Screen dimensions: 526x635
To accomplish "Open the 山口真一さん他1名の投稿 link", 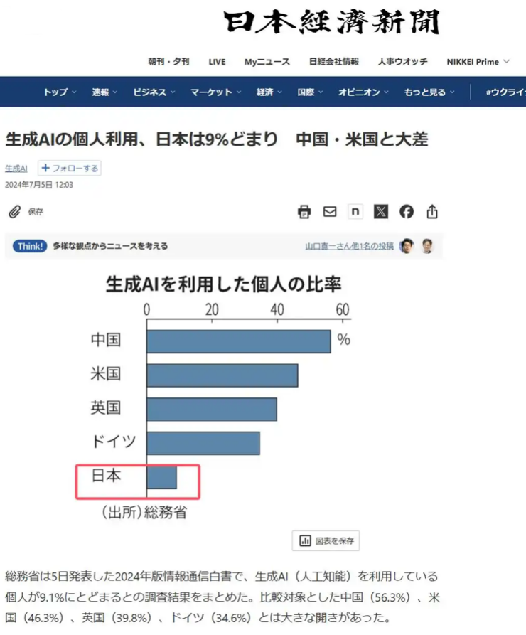I will (349, 247).
